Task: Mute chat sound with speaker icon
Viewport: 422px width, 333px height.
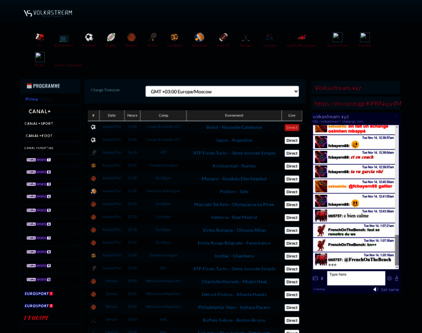Action: (376, 289)
